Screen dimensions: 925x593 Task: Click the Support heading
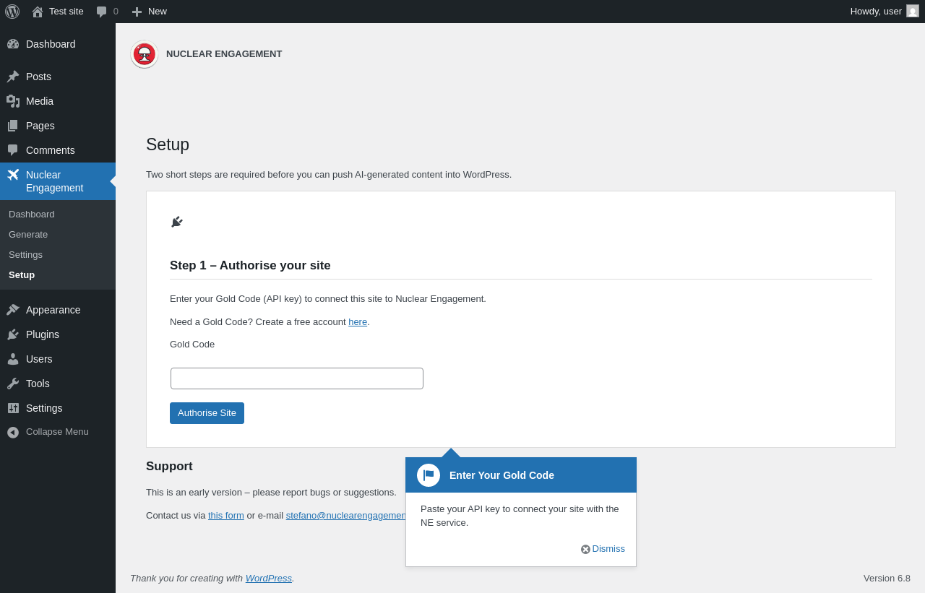[x=169, y=467]
